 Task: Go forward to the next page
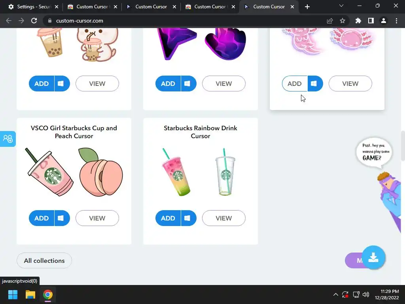(21, 21)
